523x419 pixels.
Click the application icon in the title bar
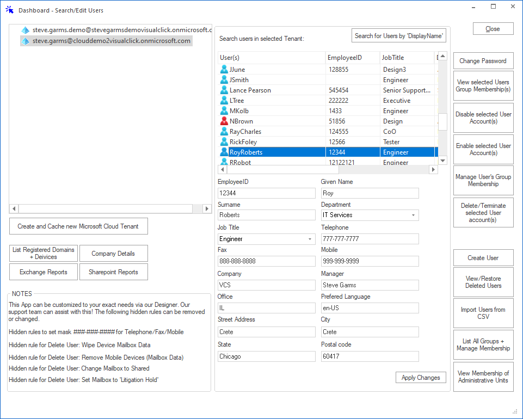tap(9, 9)
